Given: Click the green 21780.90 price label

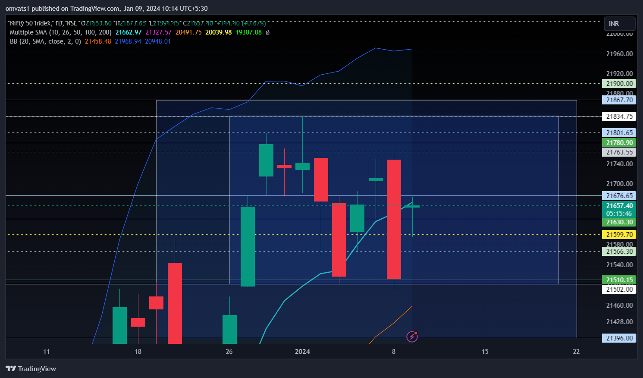Looking at the screenshot, I should click(619, 143).
